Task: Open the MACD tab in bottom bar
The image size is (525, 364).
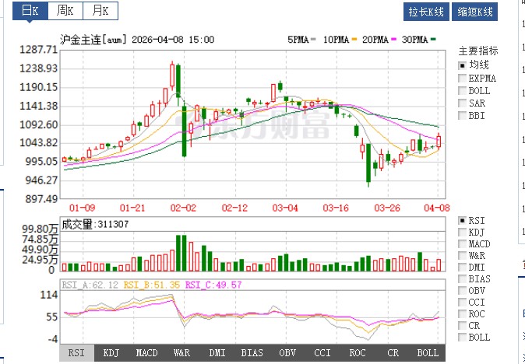Action: click(x=146, y=353)
